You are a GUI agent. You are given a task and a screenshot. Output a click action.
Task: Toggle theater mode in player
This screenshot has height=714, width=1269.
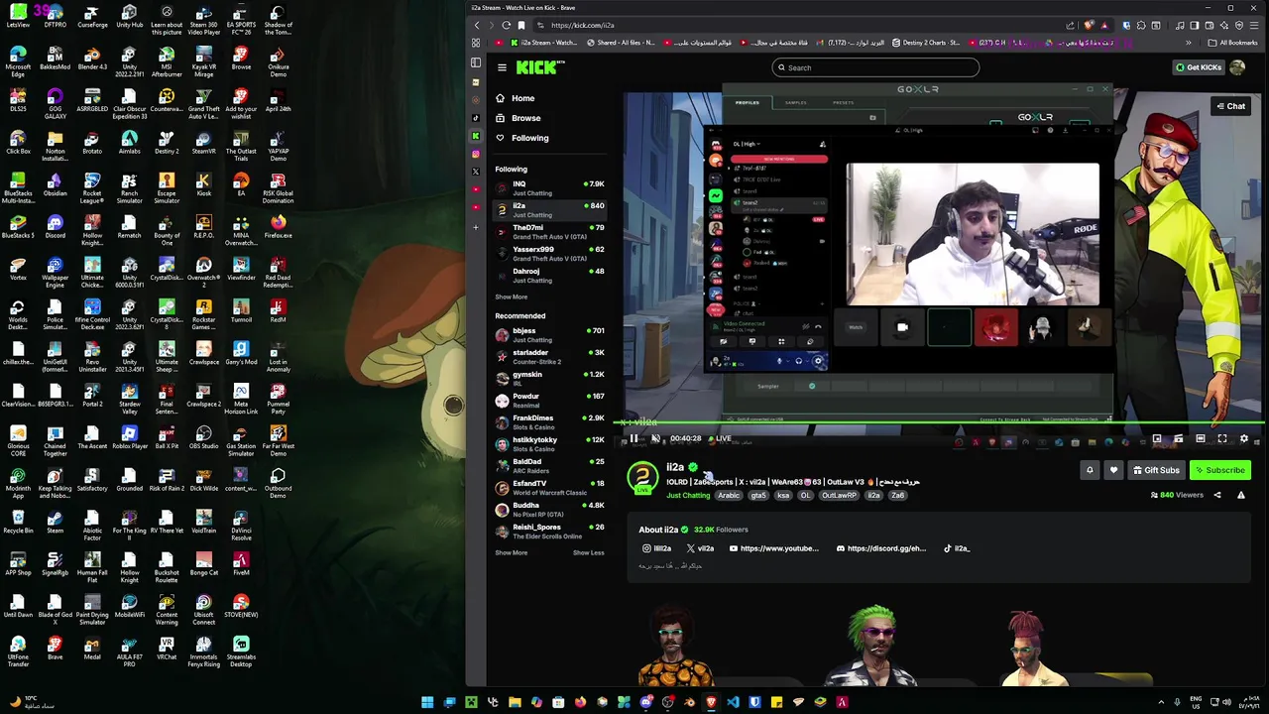click(x=1201, y=438)
